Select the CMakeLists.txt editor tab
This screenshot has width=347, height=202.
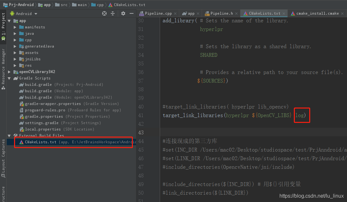click(x=264, y=13)
